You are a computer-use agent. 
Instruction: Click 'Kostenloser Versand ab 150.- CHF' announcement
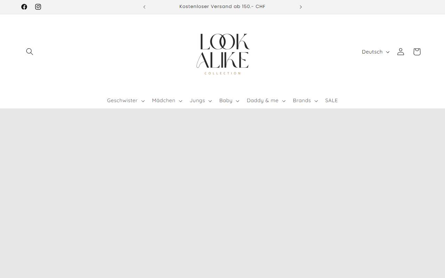(x=222, y=7)
